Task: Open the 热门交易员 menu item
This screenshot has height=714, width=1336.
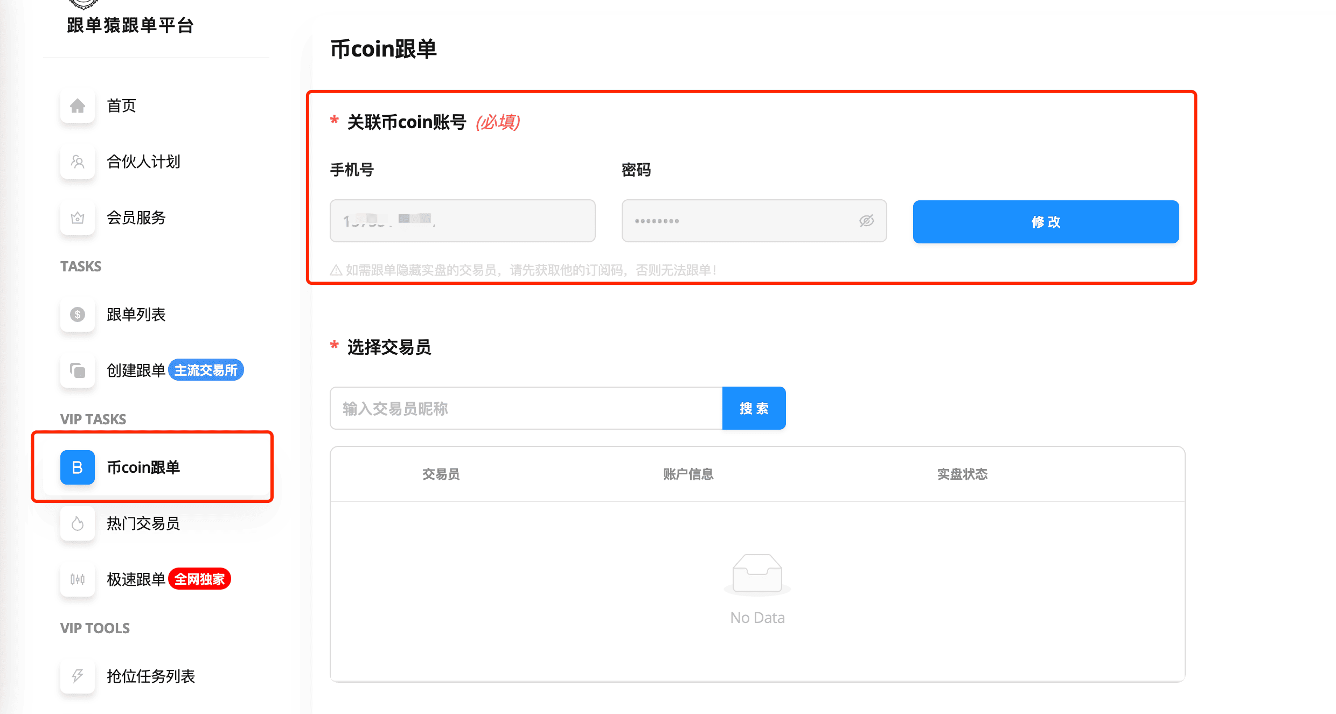Action: coord(143,523)
